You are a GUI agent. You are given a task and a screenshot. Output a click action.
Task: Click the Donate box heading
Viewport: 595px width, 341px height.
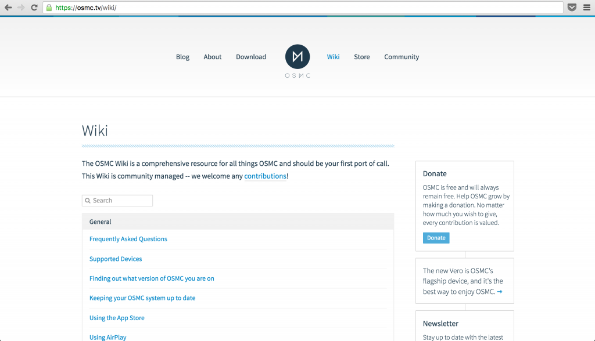pos(435,173)
